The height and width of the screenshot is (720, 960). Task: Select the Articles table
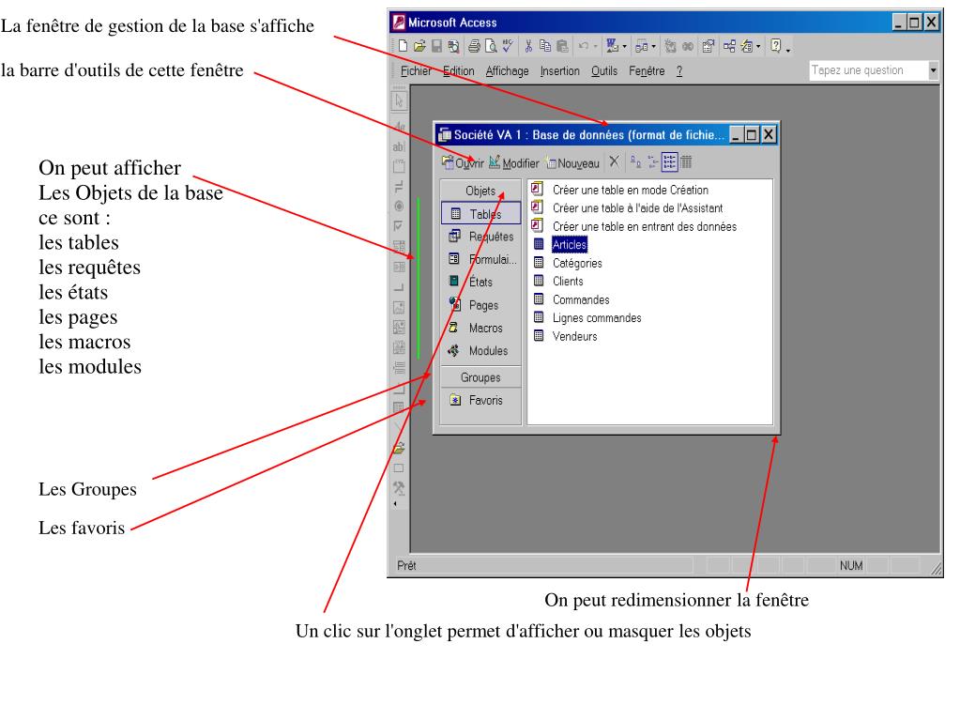click(x=560, y=244)
